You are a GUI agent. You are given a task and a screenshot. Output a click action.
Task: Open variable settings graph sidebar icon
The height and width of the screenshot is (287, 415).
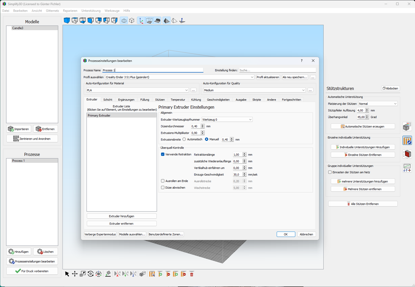(x=407, y=168)
